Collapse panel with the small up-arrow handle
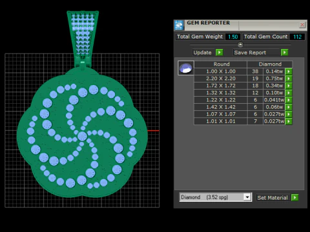310x232 pixels. pos(240,44)
